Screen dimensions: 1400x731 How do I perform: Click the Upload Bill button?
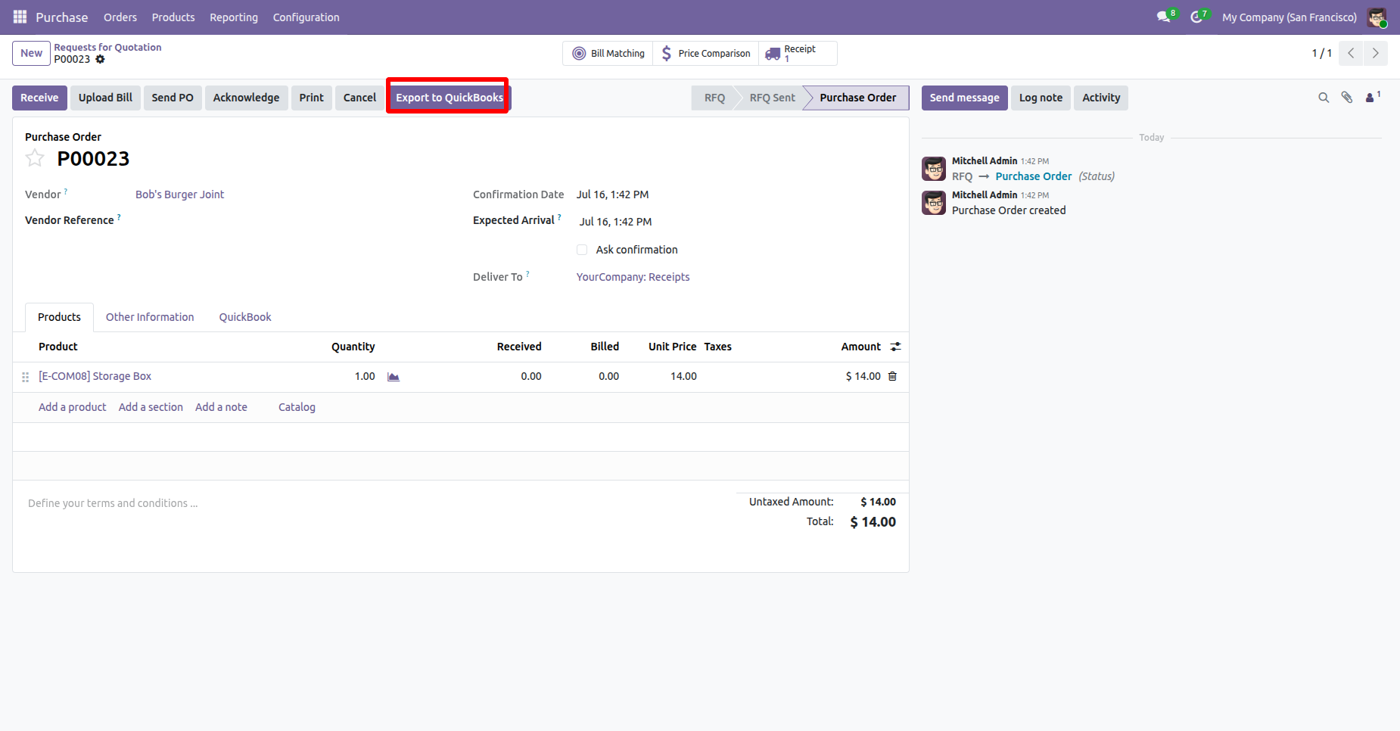tap(105, 98)
